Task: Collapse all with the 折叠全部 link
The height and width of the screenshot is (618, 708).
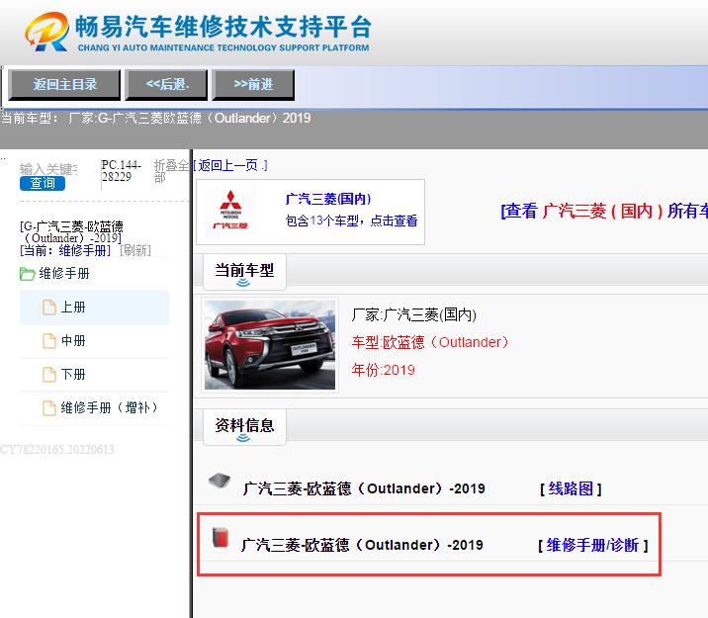Action: 171,171
